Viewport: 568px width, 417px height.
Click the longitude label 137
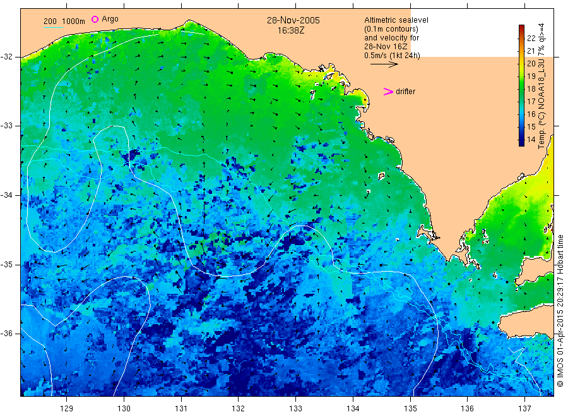[x=524, y=409]
